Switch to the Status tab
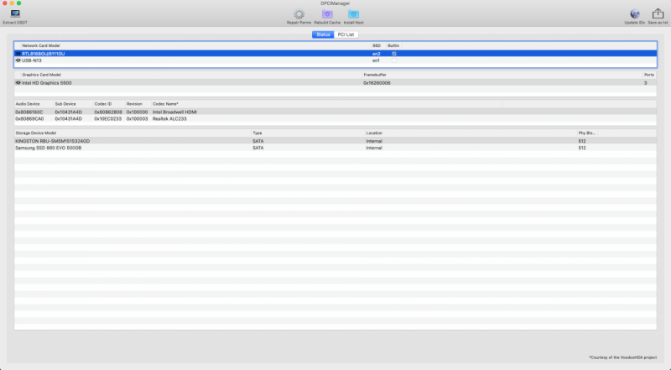Image resolution: width=671 pixels, height=370 pixels. pyautogui.click(x=323, y=34)
